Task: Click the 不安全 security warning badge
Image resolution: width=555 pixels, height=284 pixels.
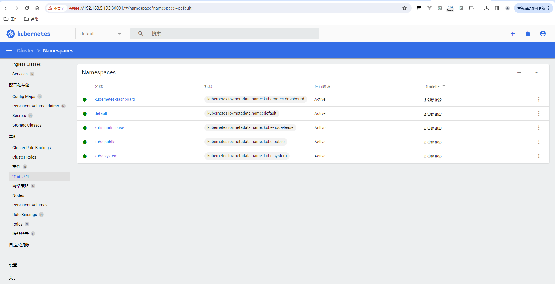Action: pos(56,8)
